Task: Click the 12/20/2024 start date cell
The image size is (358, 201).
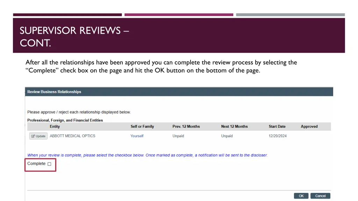Action: 278,136
